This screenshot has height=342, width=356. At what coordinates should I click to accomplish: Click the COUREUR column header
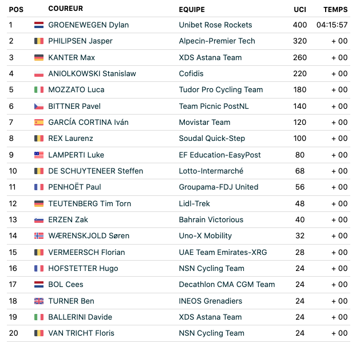pos(65,9)
